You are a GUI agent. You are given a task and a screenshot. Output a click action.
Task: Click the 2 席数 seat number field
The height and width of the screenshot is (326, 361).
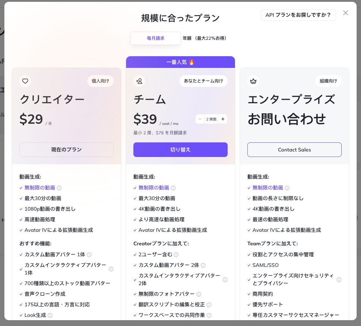[211, 119]
